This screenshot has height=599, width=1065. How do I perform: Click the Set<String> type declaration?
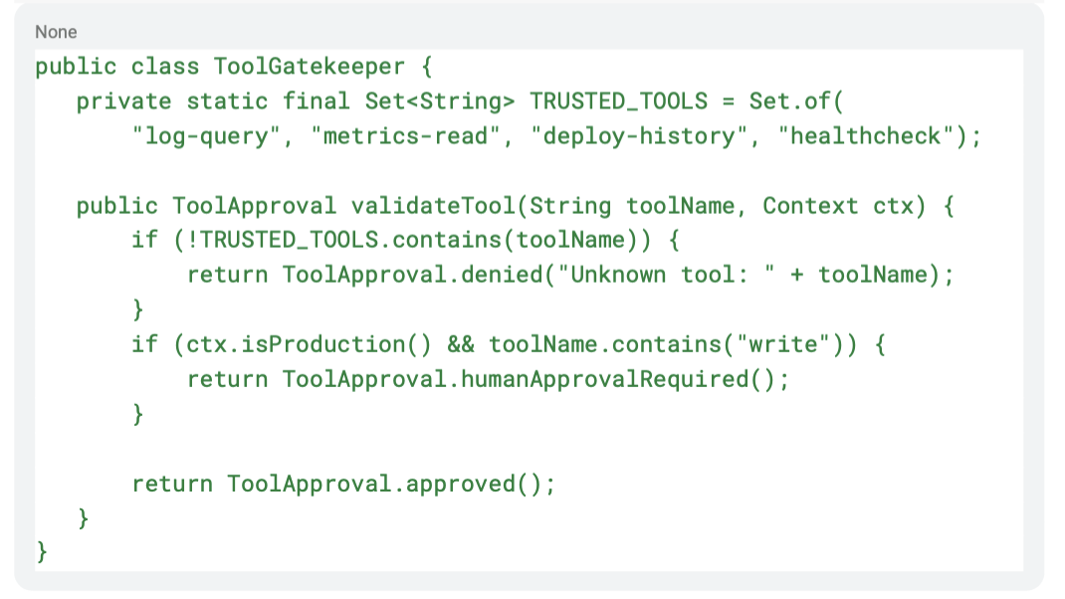click(440, 101)
